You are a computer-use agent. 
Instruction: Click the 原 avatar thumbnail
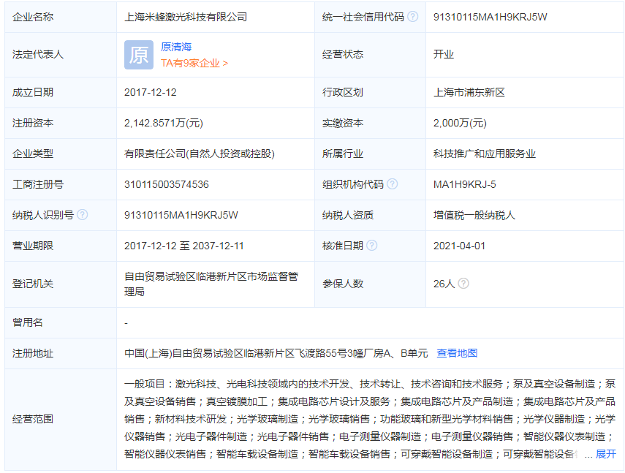139,55
